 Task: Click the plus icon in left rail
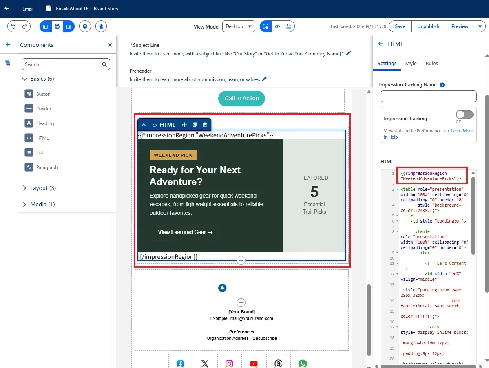click(x=8, y=44)
